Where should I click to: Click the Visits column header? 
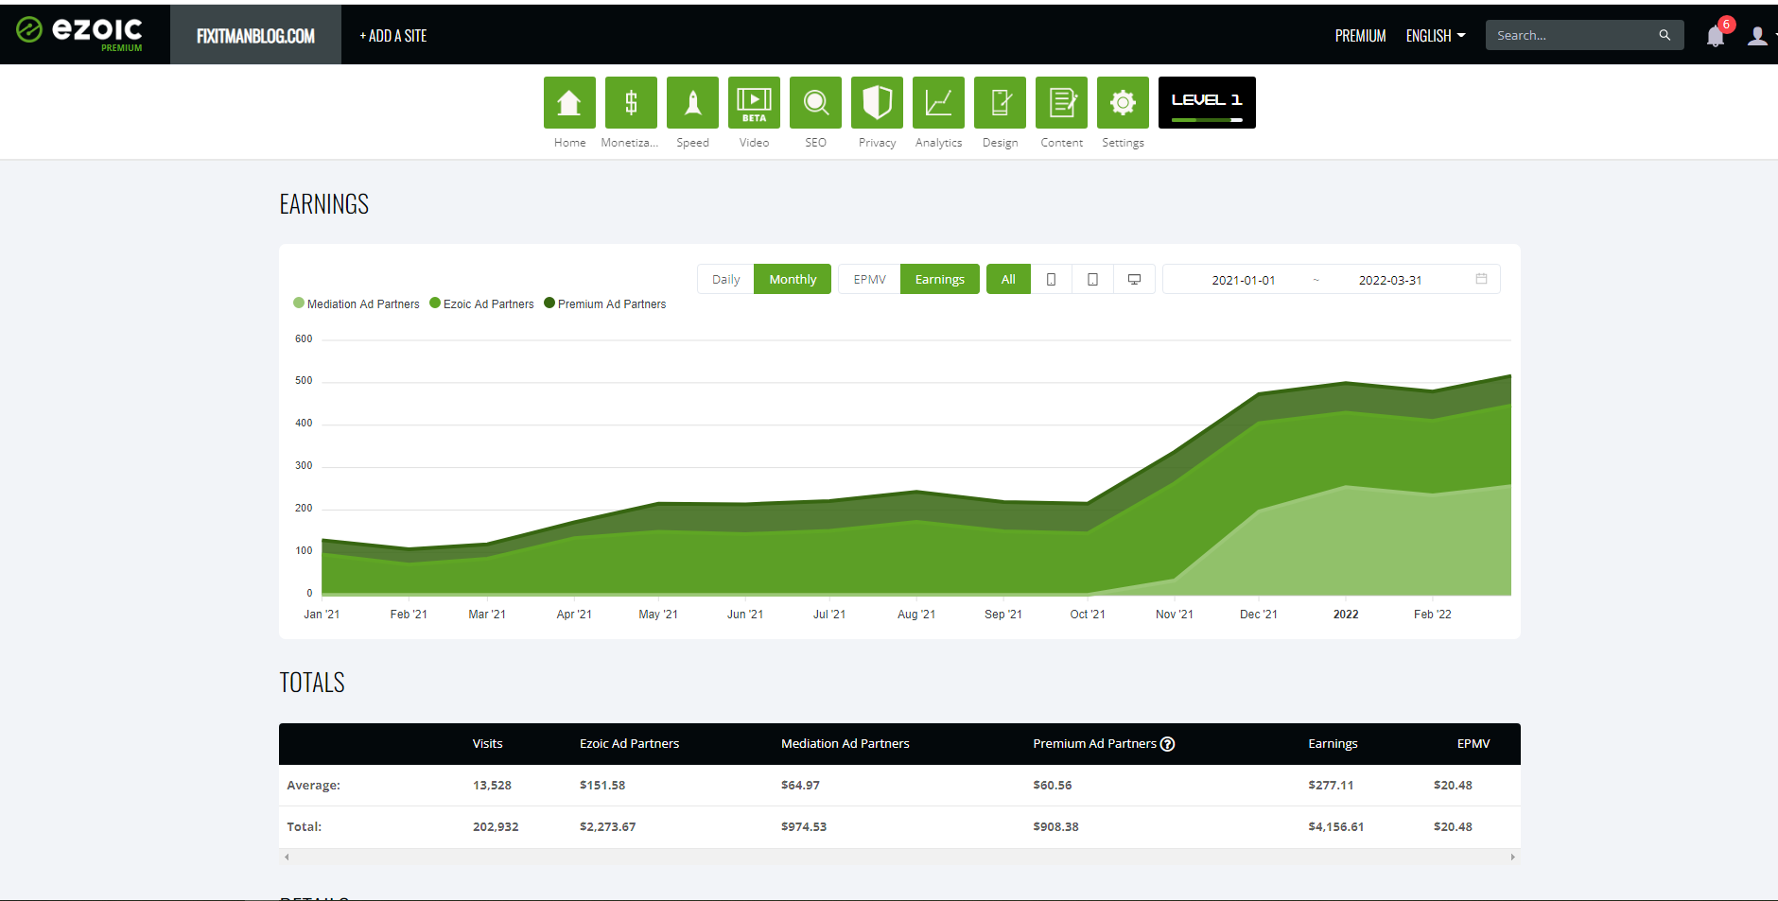pyautogui.click(x=487, y=744)
